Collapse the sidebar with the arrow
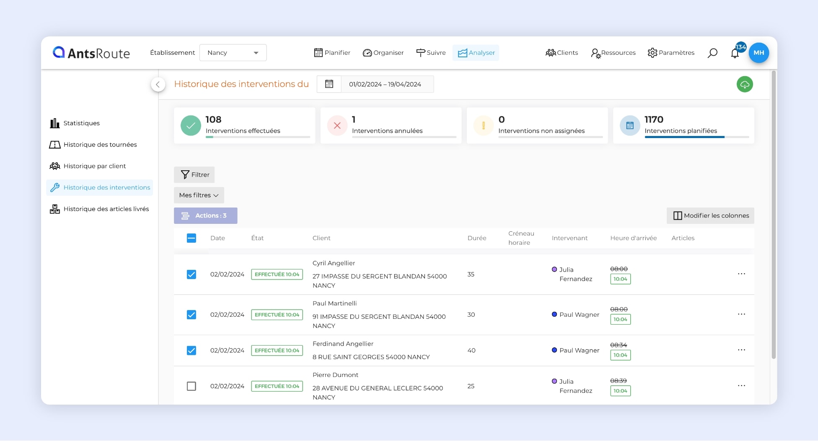Screen dimensions: 818x441 pos(158,85)
